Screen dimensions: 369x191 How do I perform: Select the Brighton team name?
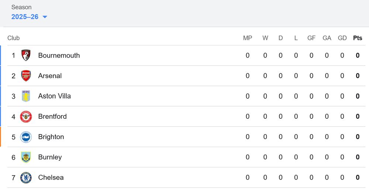coord(51,137)
